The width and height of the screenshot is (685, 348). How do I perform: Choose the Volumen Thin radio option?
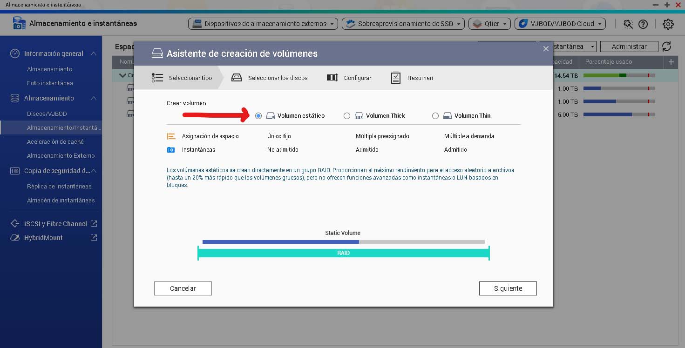(x=435, y=116)
